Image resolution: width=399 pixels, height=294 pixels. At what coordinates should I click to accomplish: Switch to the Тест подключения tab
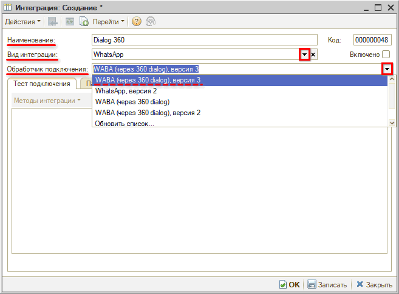pyautogui.click(x=42, y=84)
